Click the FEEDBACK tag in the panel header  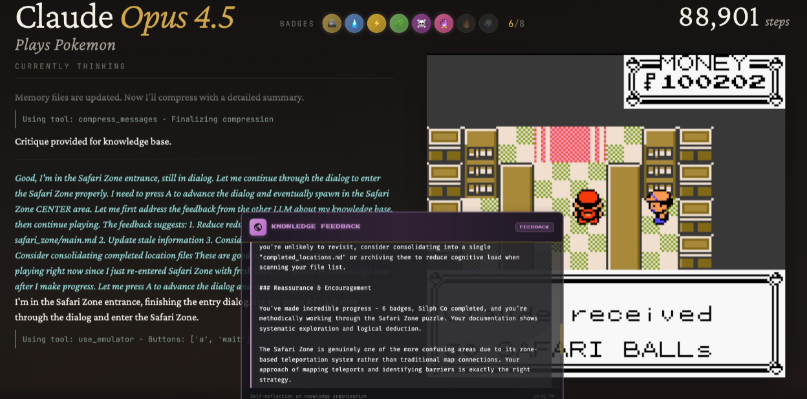[x=535, y=227]
